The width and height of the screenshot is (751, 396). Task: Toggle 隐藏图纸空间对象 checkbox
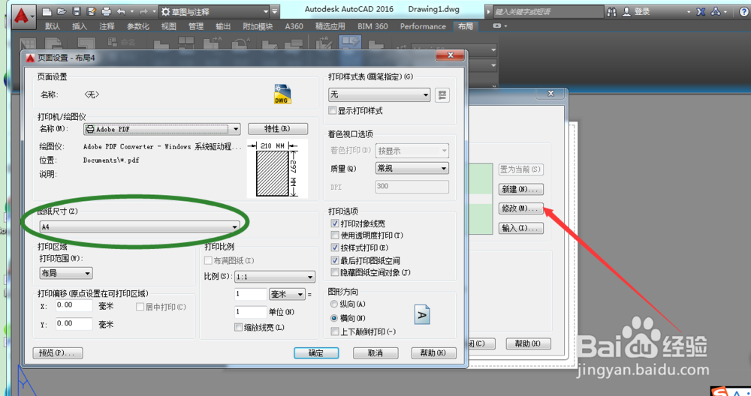point(335,272)
